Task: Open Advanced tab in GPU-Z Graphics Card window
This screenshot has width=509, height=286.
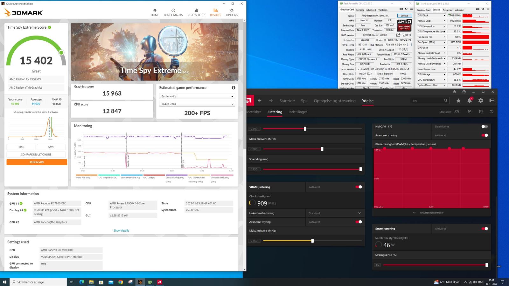Action: click(371, 10)
